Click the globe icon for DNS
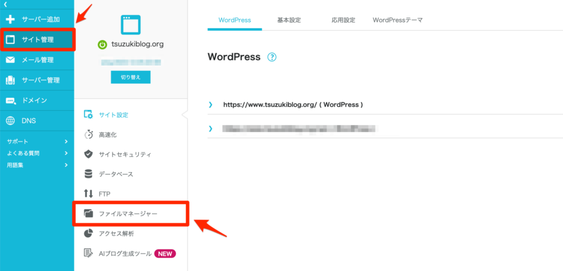The height and width of the screenshot is (271, 563). 11,121
